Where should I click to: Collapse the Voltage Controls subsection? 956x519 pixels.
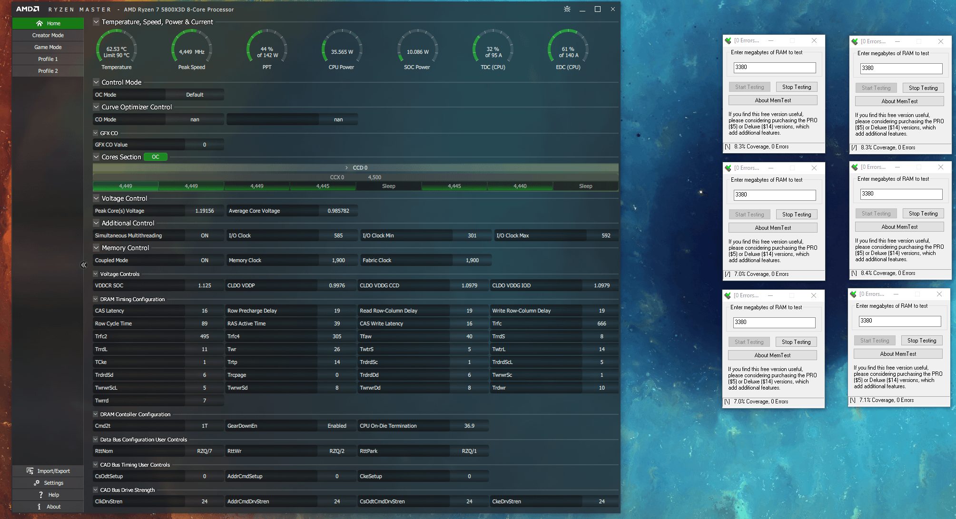pyautogui.click(x=96, y=274)
